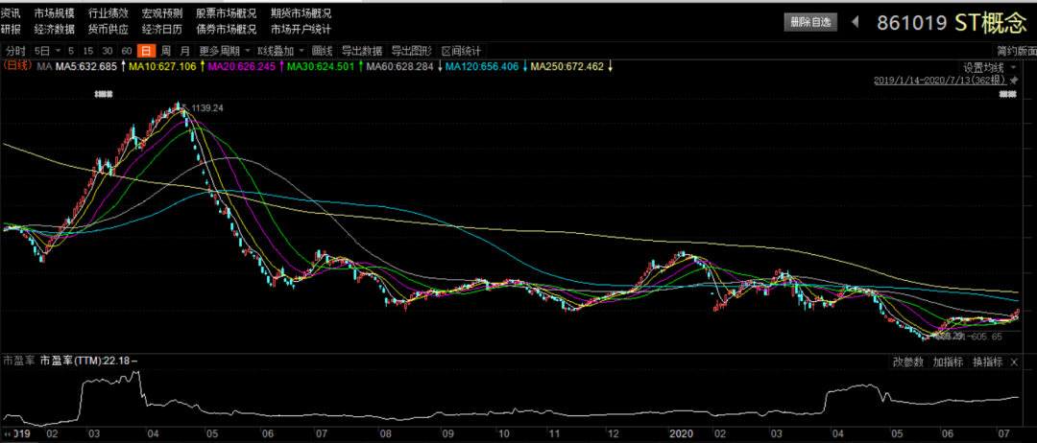Expand the 设置均线 dropdown
The height and width of the screenshot is (443, 1037).
[x=989, y=67]
